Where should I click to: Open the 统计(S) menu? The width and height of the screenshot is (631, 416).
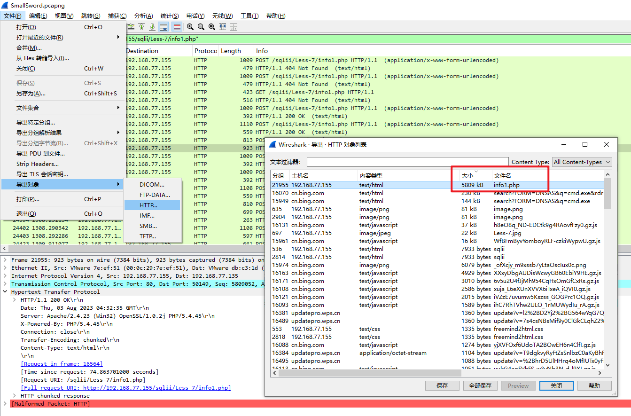pyautogui.click(x=170, y=16)
